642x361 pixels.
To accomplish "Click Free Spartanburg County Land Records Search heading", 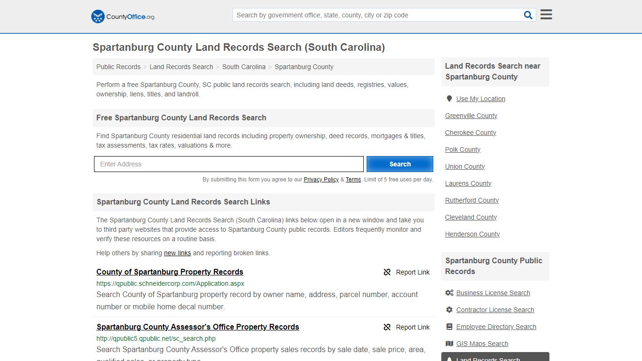I will coord(181,118).
